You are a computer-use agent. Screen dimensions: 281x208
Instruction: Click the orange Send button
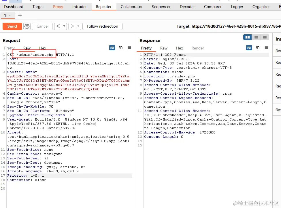[x=12, y=26]
